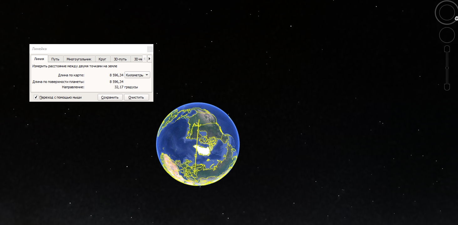Click the zoom slider handle

click(447, 68)
